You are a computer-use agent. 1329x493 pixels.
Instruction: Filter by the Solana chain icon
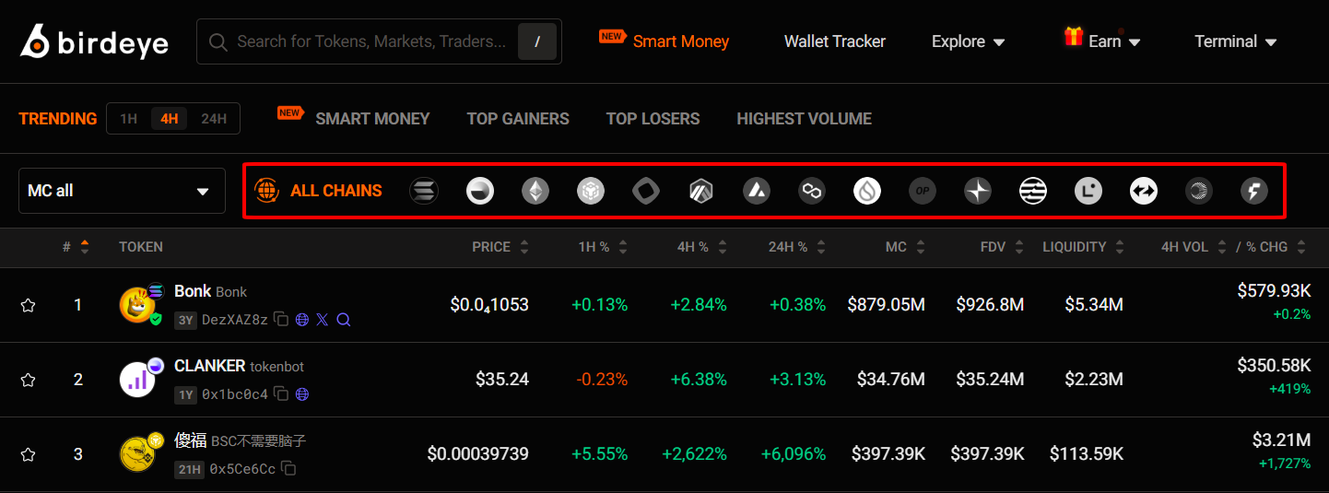point(424,191)
